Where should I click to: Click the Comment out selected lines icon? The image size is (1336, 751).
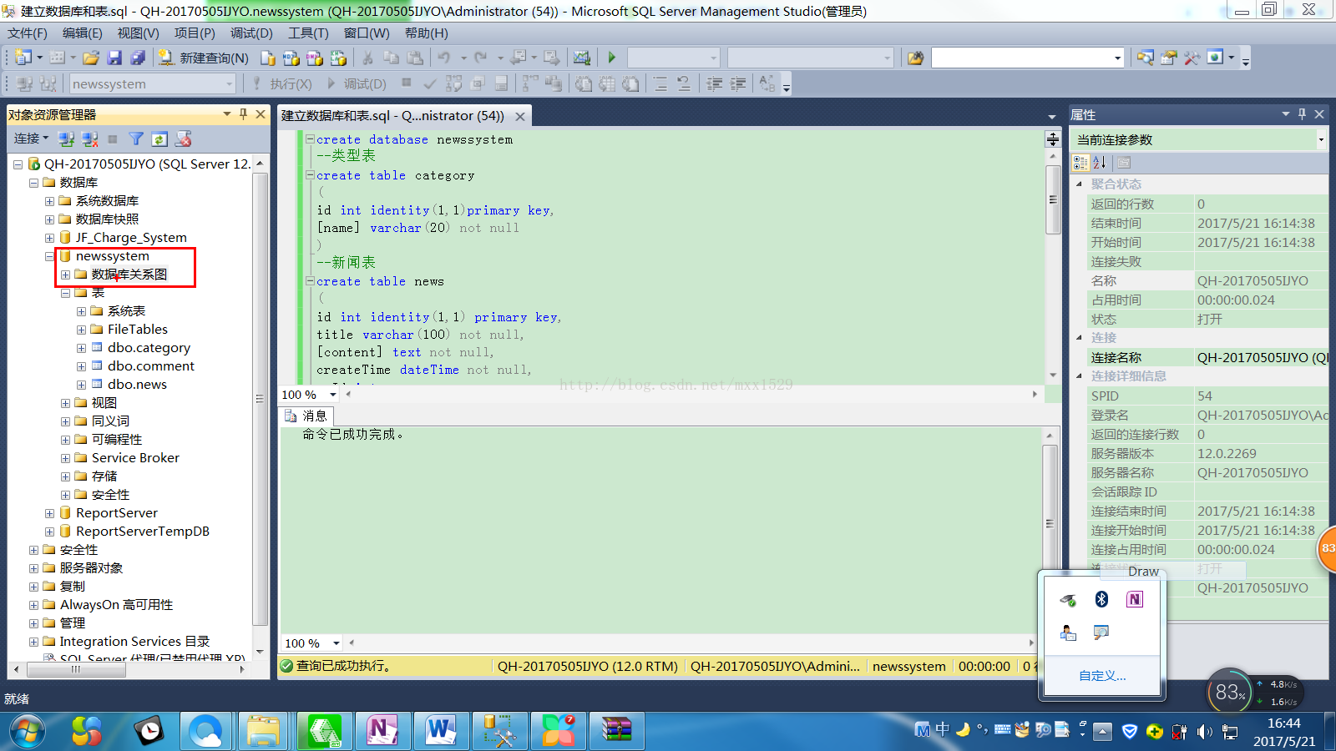660,83
